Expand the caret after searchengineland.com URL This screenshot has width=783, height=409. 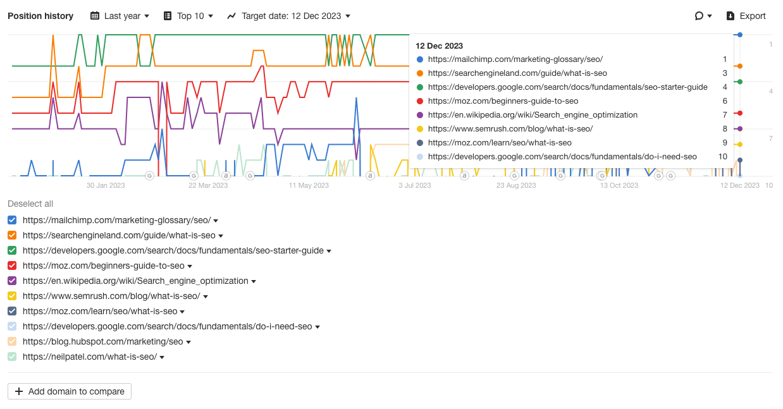221,236
